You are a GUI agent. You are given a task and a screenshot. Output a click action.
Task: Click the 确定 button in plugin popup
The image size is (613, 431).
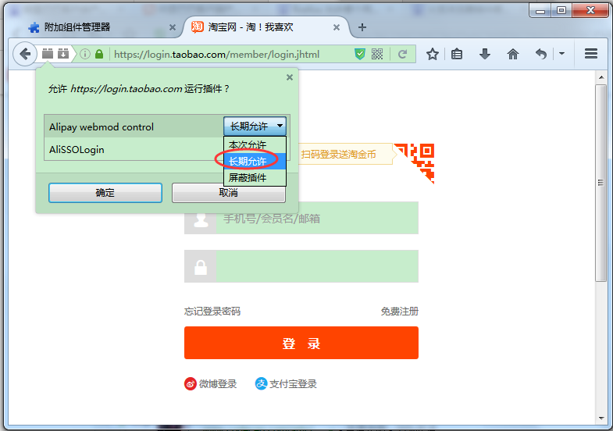[105, 193]
